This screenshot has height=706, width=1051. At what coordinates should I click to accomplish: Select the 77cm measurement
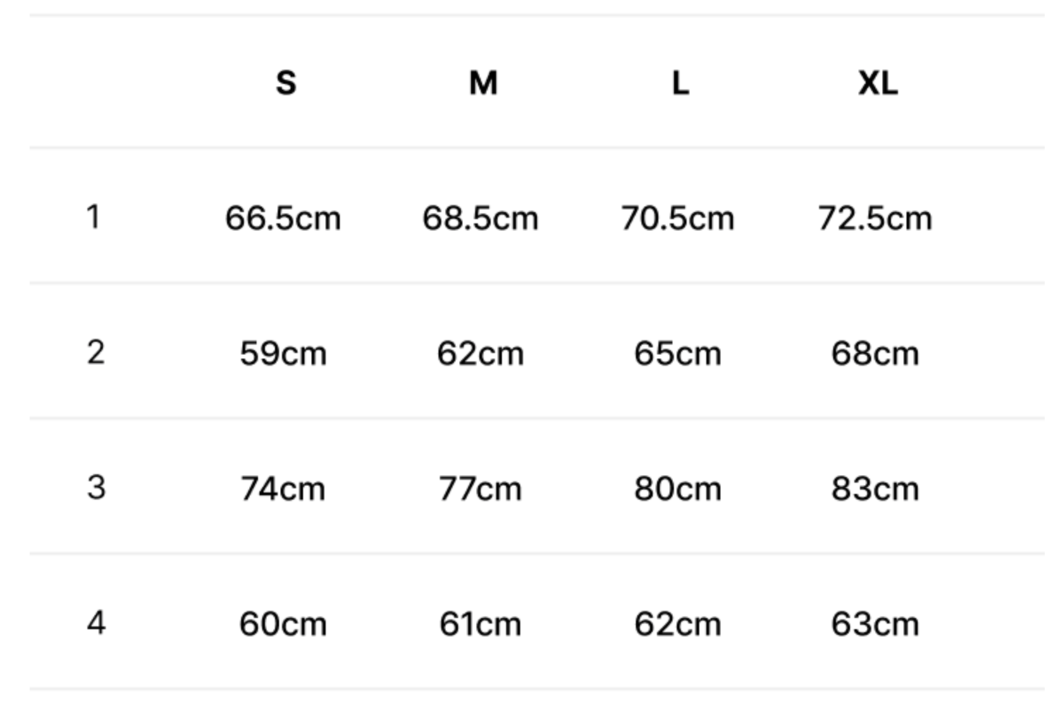(480, 489)
